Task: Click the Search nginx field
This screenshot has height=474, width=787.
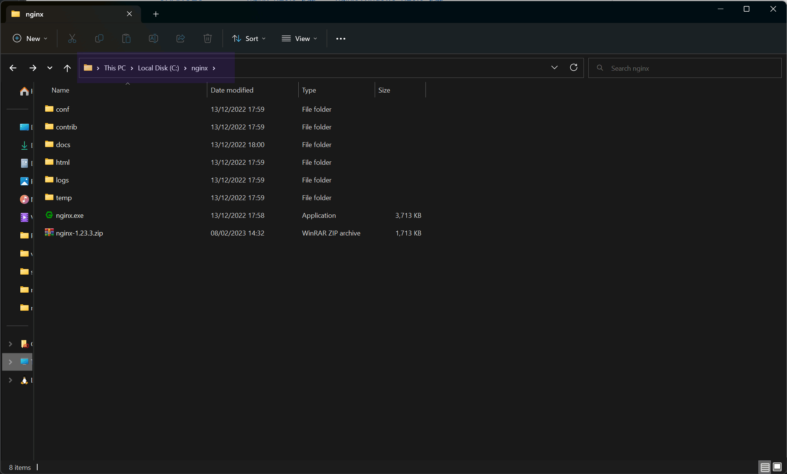Action: tap(685, 68)
